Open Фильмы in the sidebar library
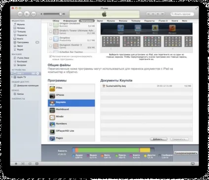 (x=21, y=28)
